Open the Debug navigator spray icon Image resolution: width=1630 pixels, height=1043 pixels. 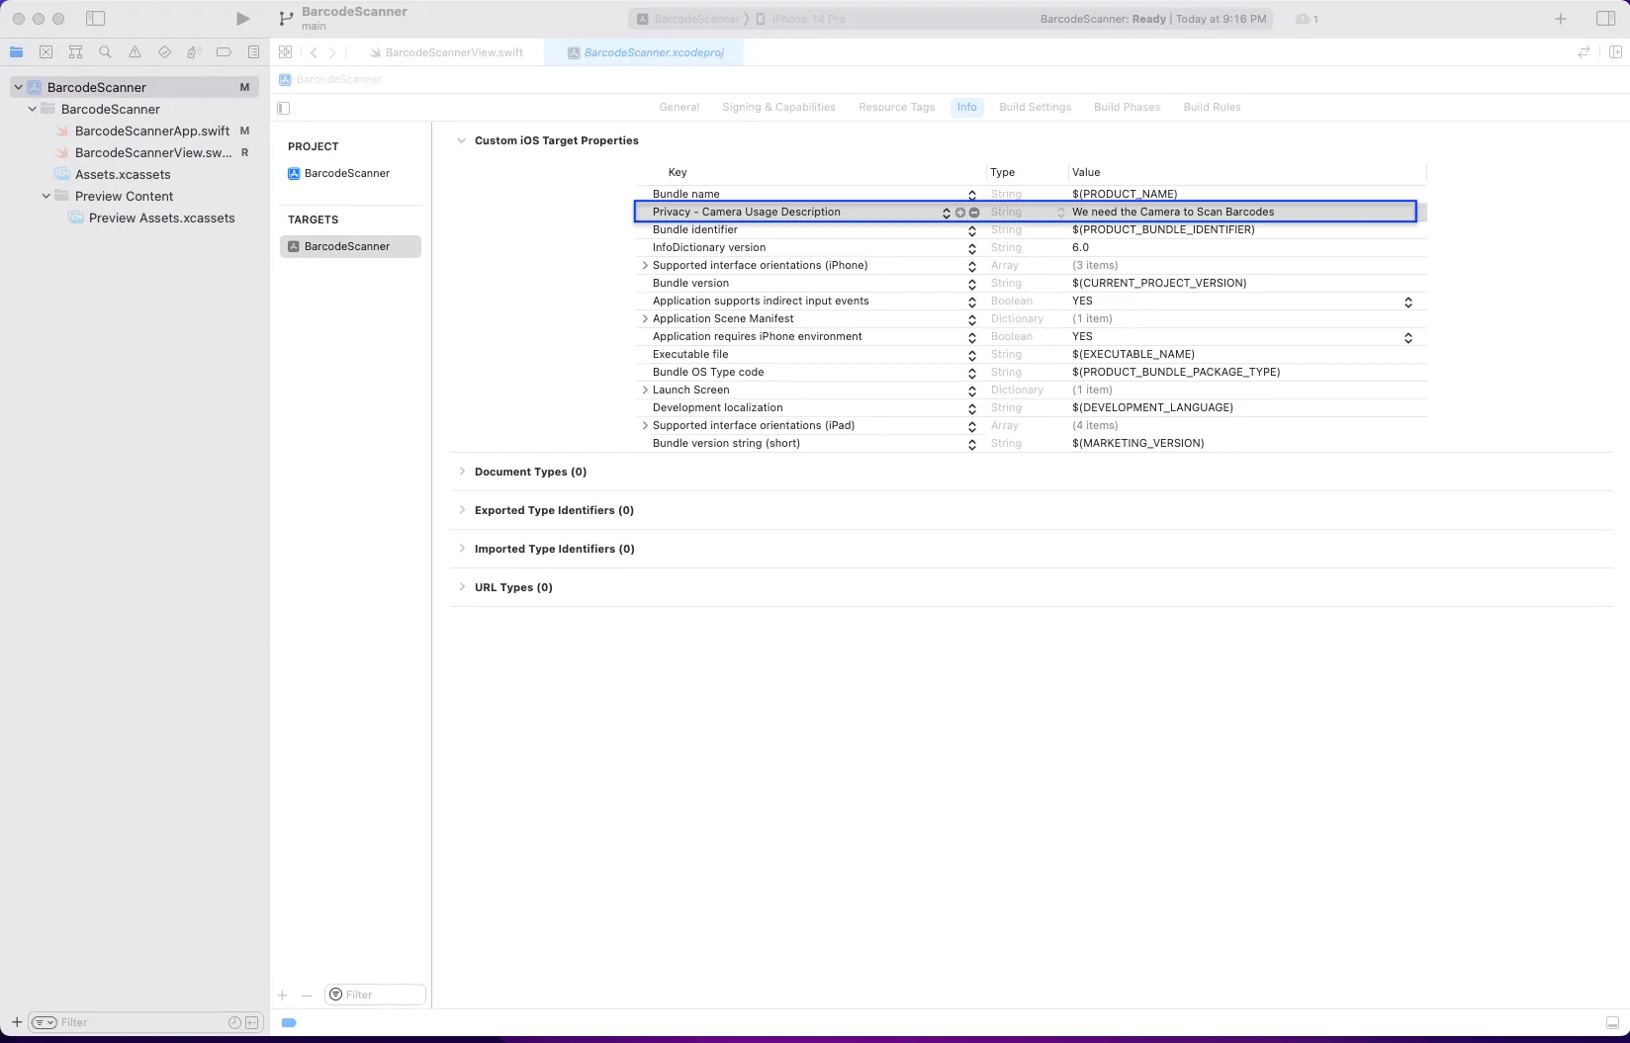tap(194, 52)
